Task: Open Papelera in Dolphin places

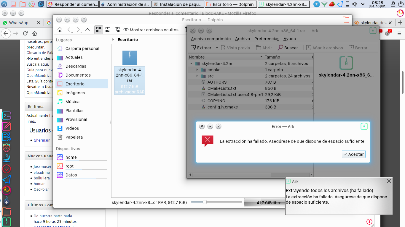Action: coord(82,137)
